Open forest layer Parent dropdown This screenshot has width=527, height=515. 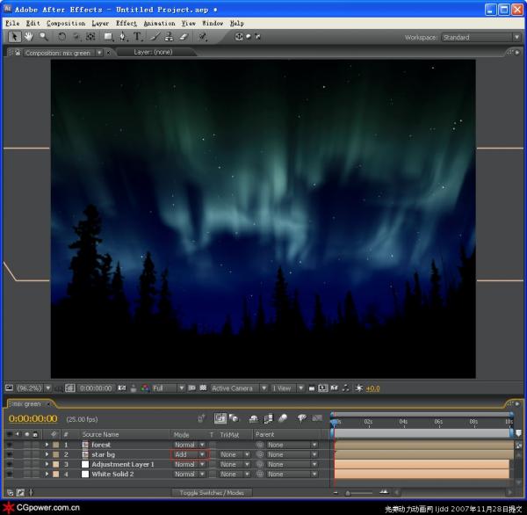pyautogui.click(x=291, y=445)
